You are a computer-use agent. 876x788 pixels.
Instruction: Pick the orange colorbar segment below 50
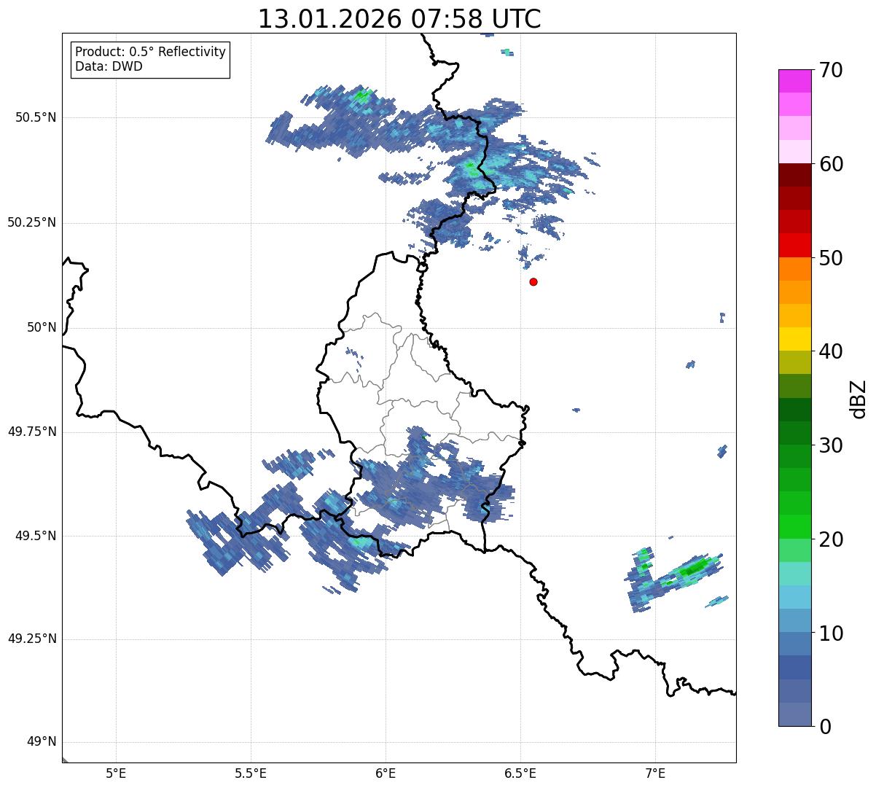pyautogui.click(x=795, y=269)
